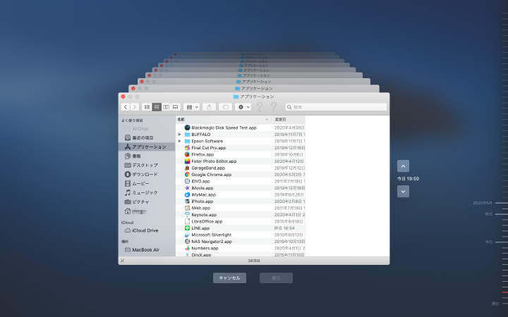508x317 pixels.
Task: Click the 今日 19:59 backup time label
Action: pos(409,178)
